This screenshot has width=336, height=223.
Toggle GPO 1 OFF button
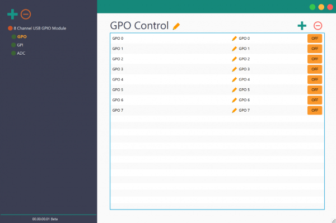coord(315,49)
